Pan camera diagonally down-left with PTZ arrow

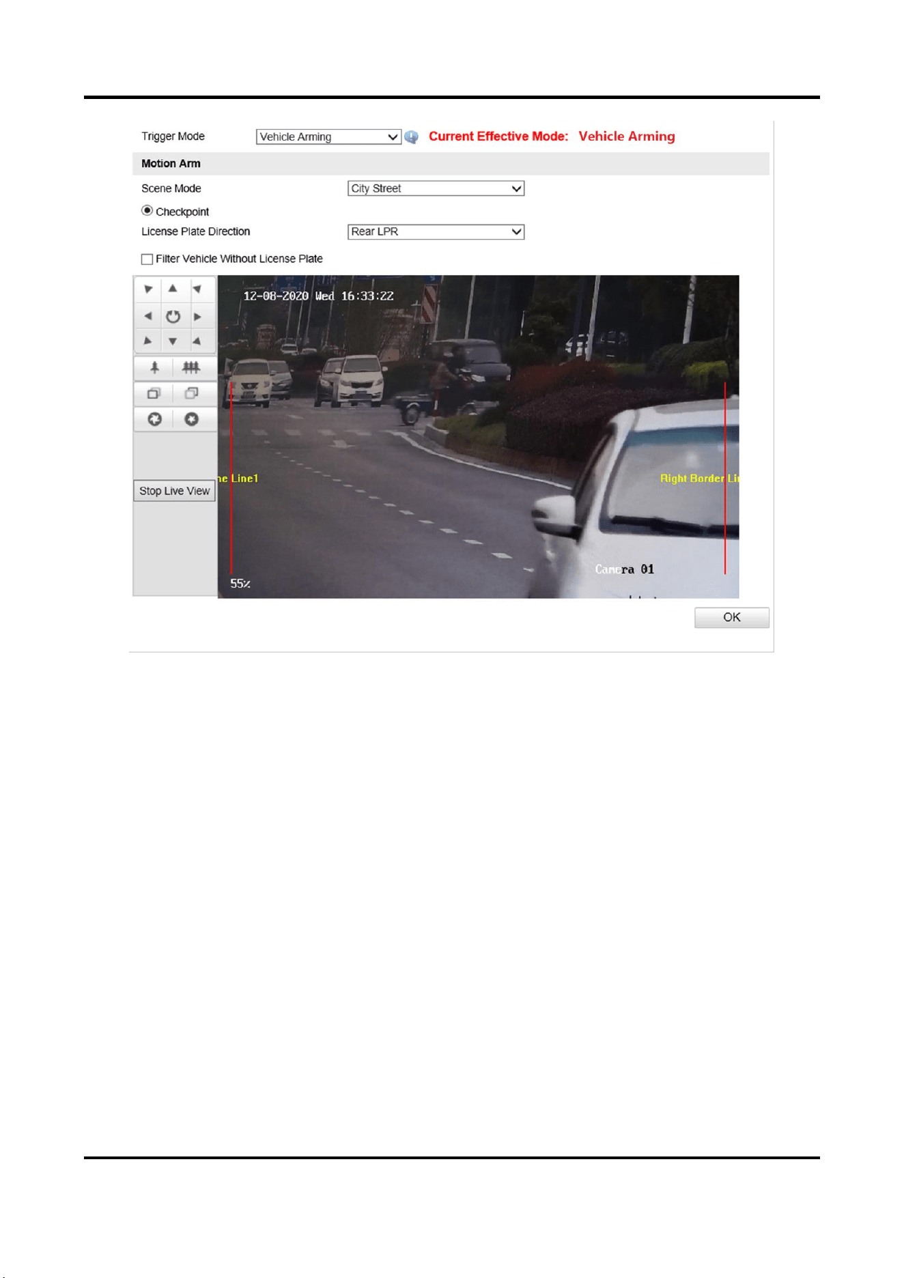tap(148, 341)
